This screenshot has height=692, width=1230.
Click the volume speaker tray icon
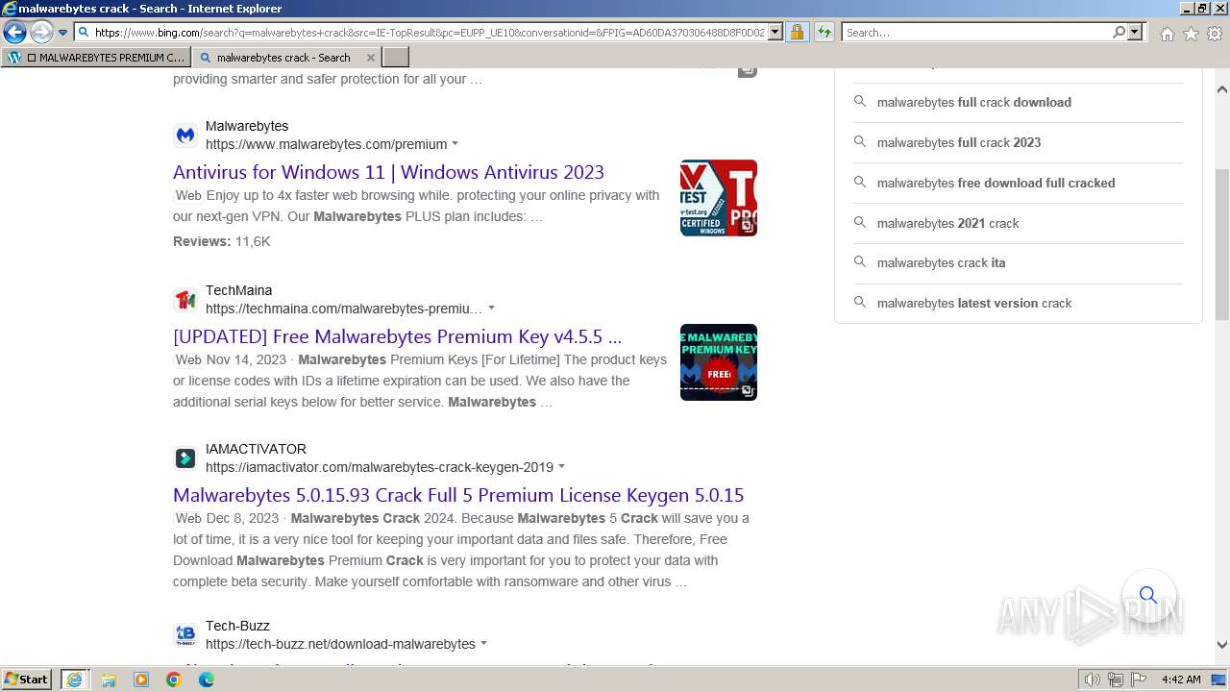1093,680
